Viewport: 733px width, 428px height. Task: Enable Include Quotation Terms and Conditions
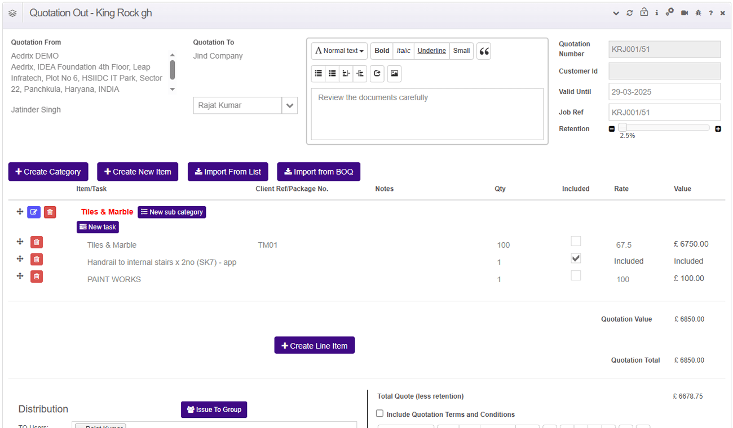tap(379, 413)
